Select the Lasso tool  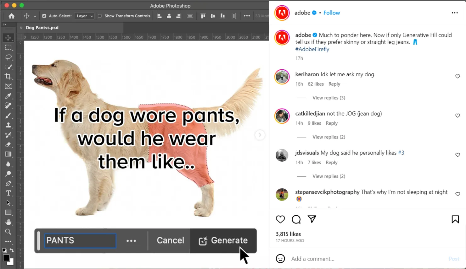pos(8,57)
